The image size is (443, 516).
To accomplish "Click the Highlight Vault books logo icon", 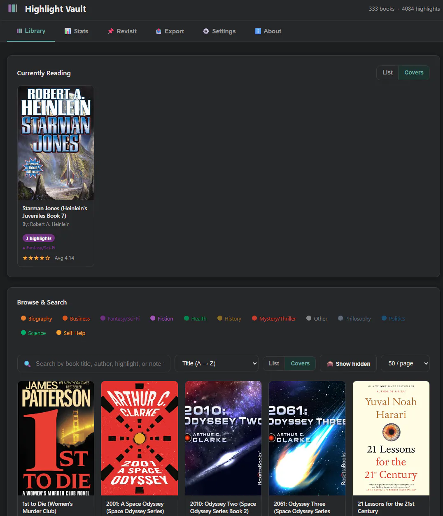I will [x=13, y=9].
